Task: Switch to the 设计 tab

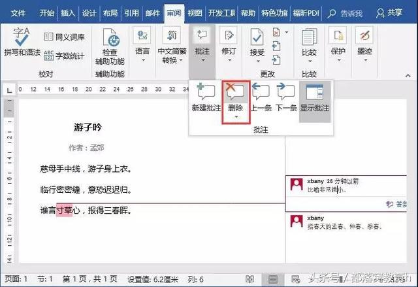Action: tap(89, 12)
